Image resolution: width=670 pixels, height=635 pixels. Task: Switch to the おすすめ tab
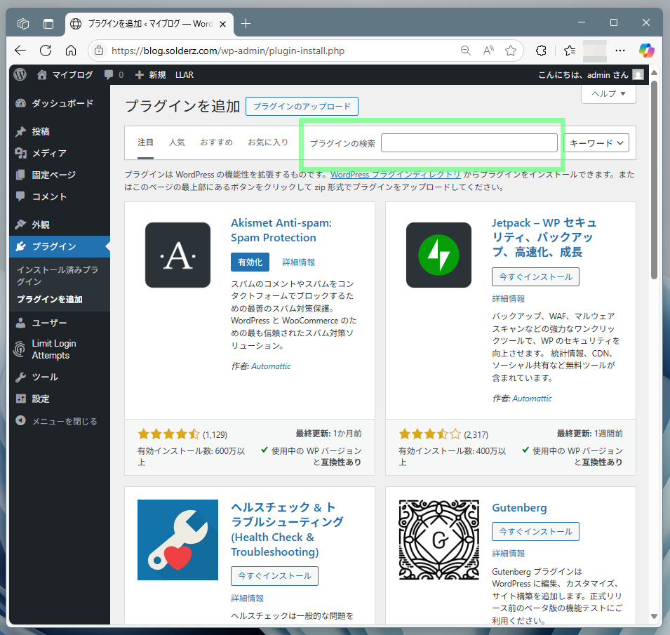click(216, 142)
